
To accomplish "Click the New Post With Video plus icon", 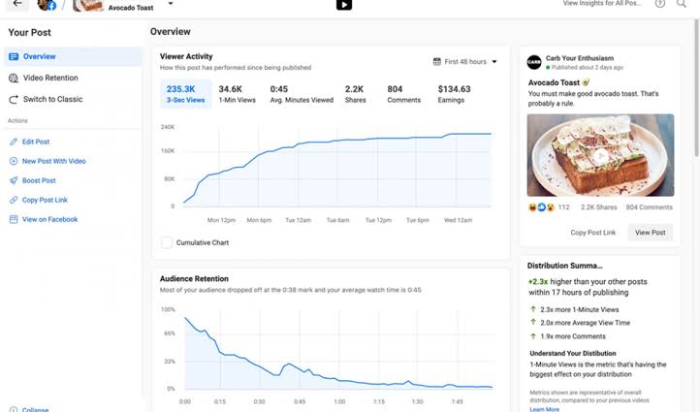I will [14, 161].
